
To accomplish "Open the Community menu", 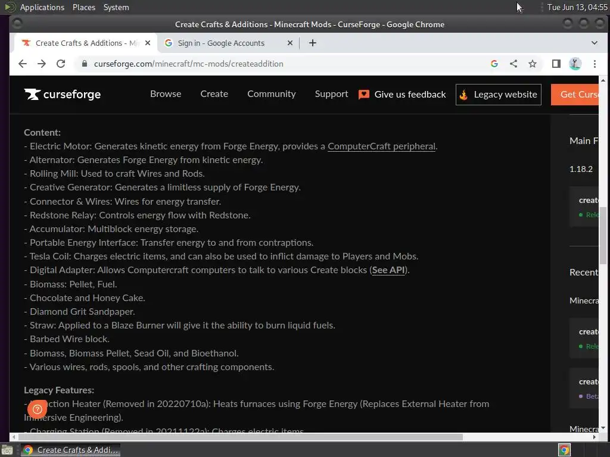I will (x=272, y=94).
